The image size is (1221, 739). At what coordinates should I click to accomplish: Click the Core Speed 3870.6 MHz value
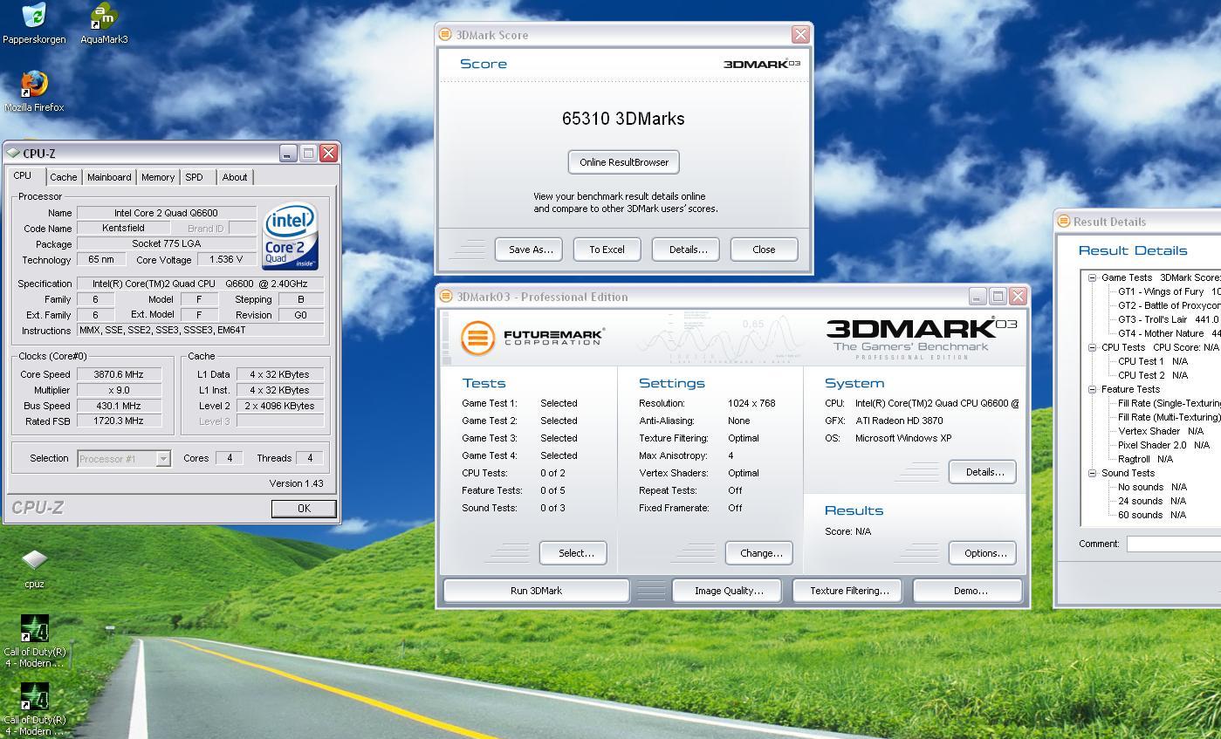click(x=119, y=374)
